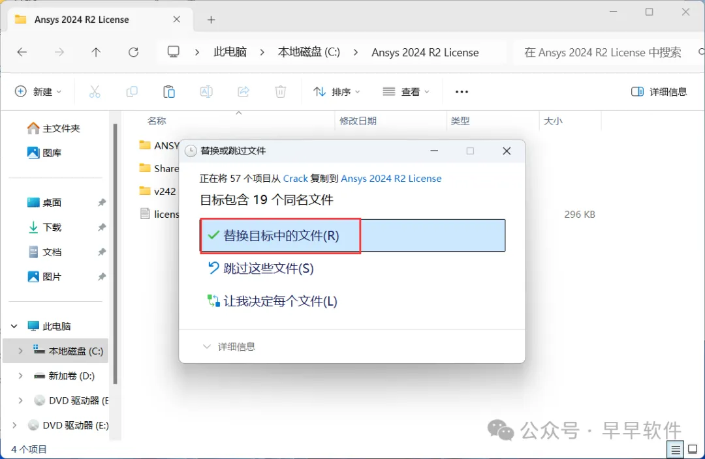Open new tab with plus button

coord(211,20)
